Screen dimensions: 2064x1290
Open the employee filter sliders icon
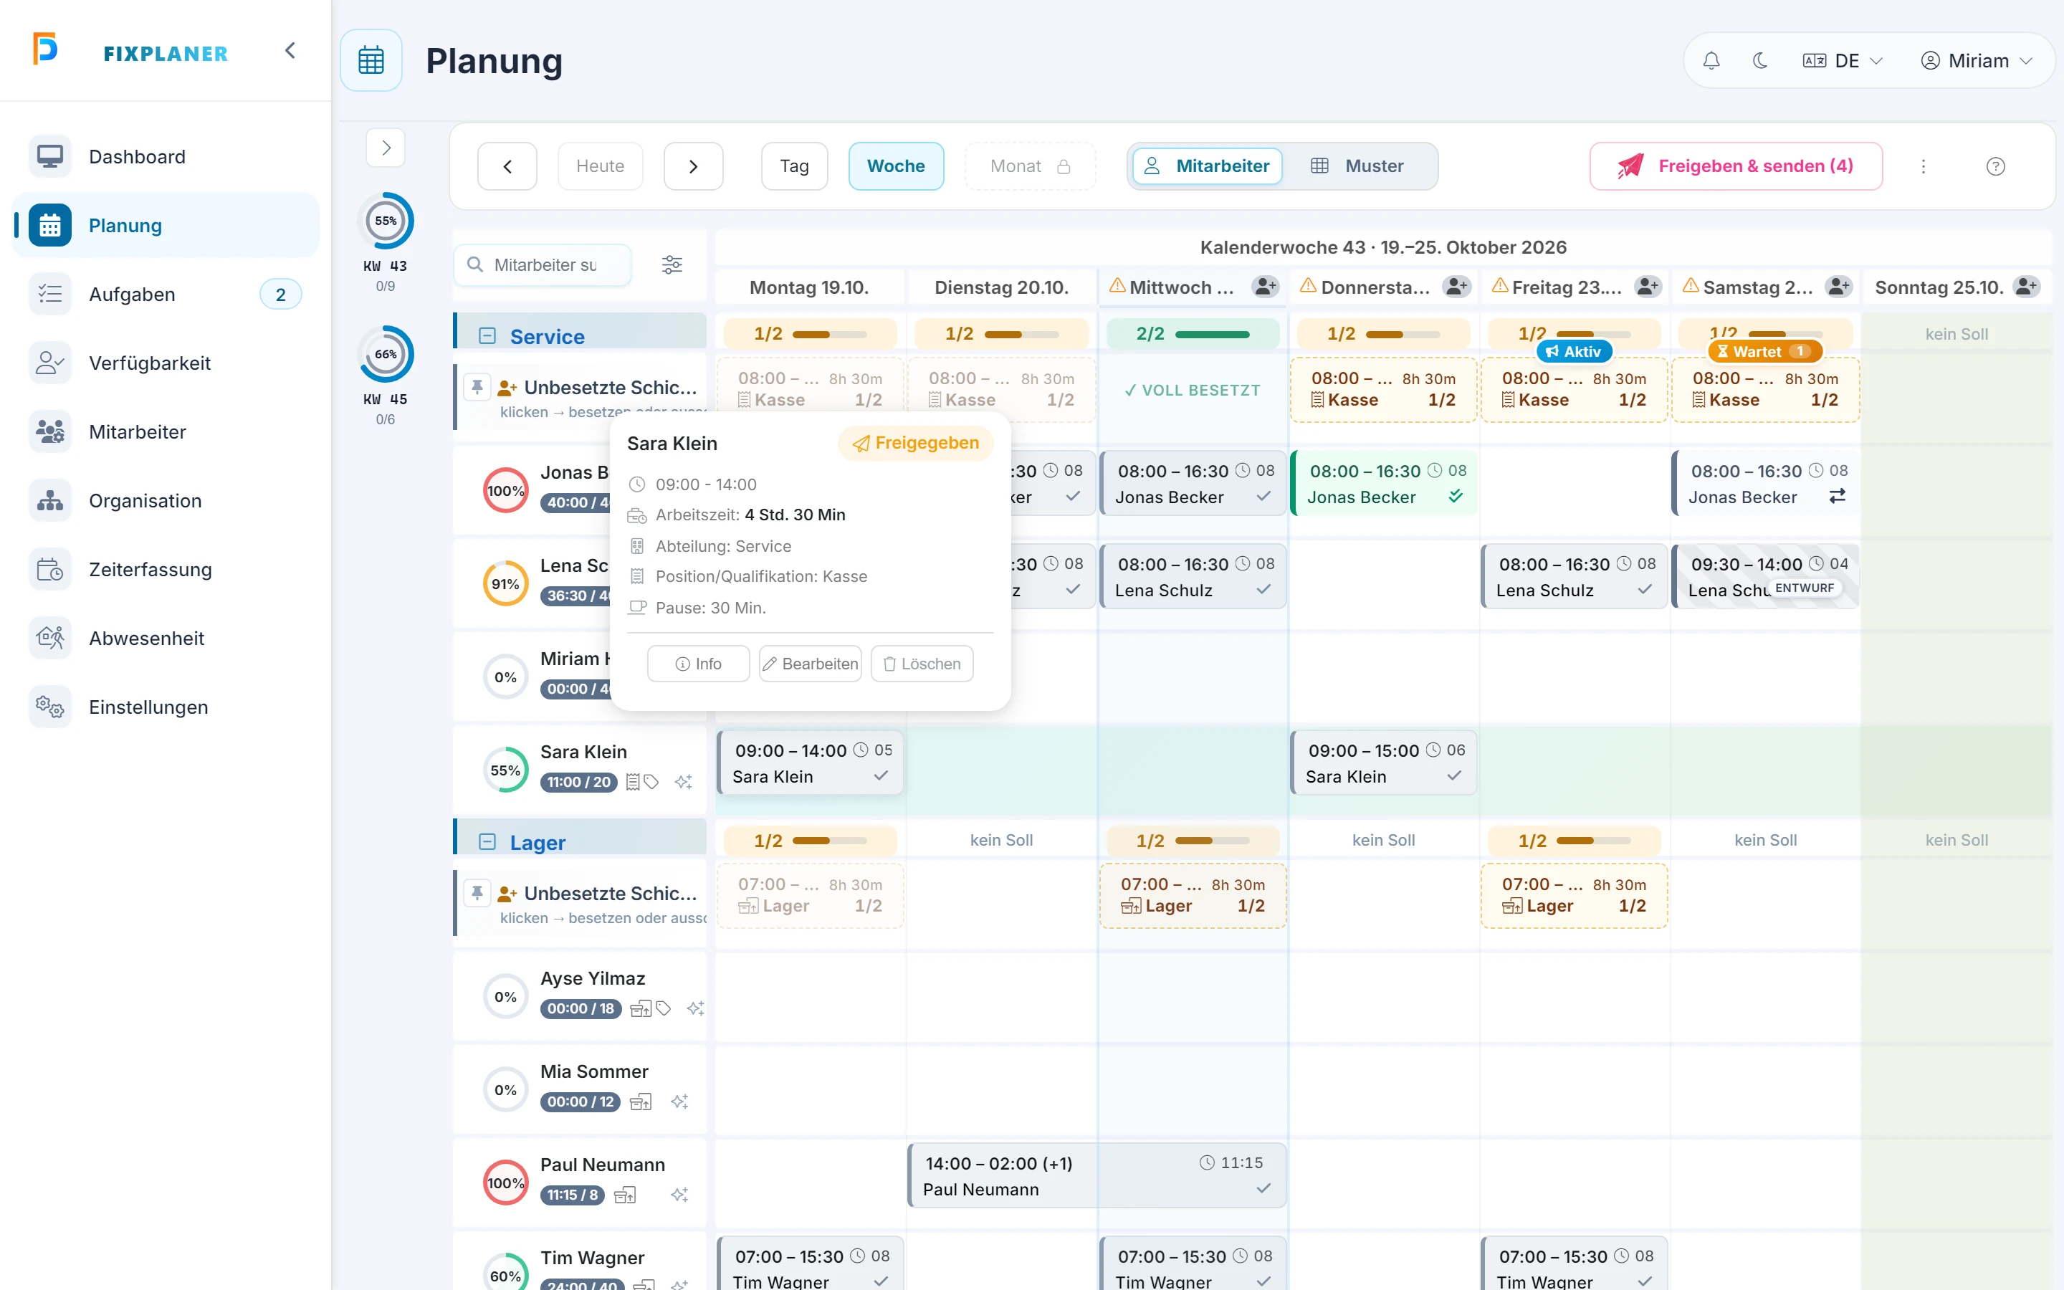(x=672, y=265)
